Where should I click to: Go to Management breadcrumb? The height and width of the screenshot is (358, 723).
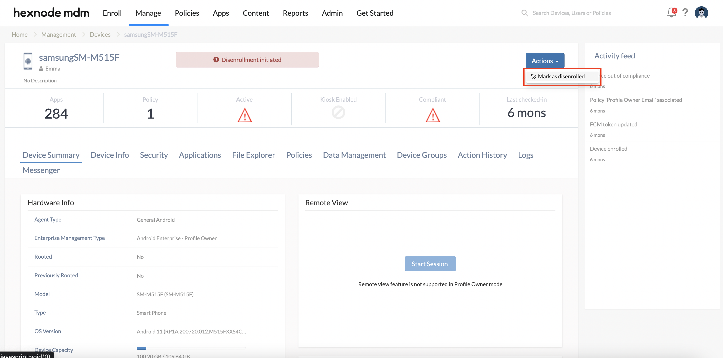pyautogui.click(x=58, y=34)
